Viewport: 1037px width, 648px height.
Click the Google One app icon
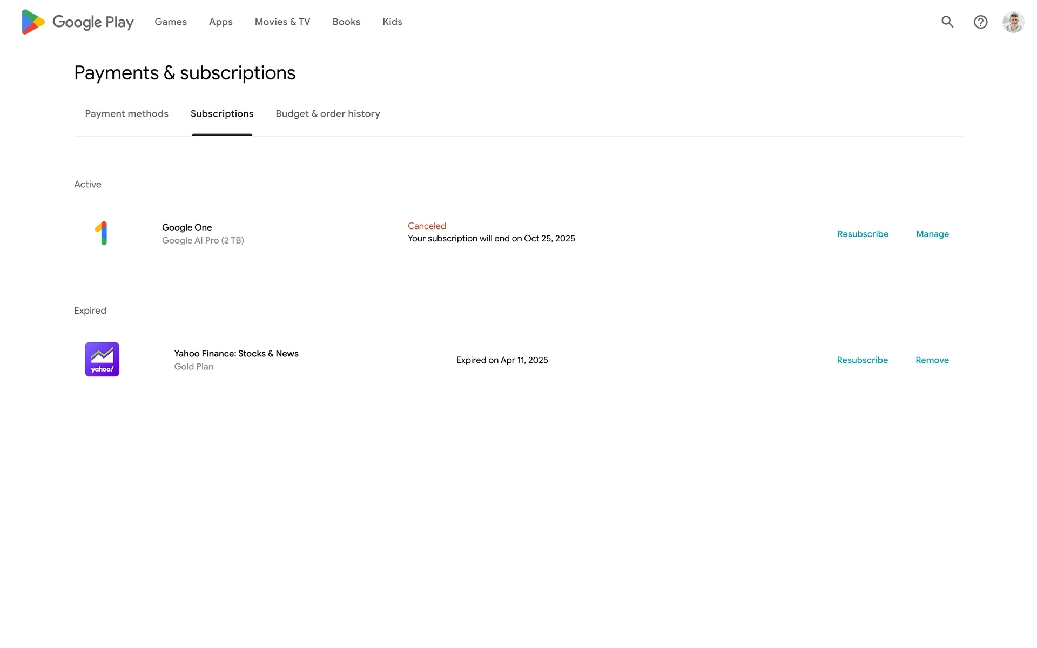(x=102, y=233)
